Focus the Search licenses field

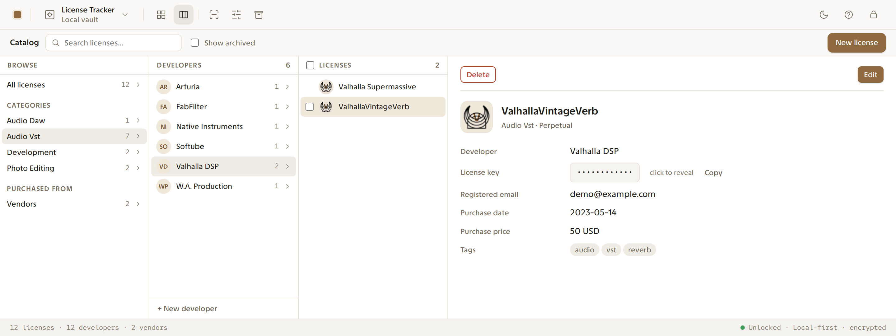[113, 43]
